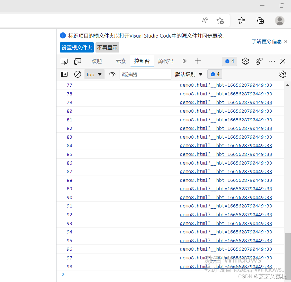
Task: Open the 了解更多信息 link
Action: 266,41
